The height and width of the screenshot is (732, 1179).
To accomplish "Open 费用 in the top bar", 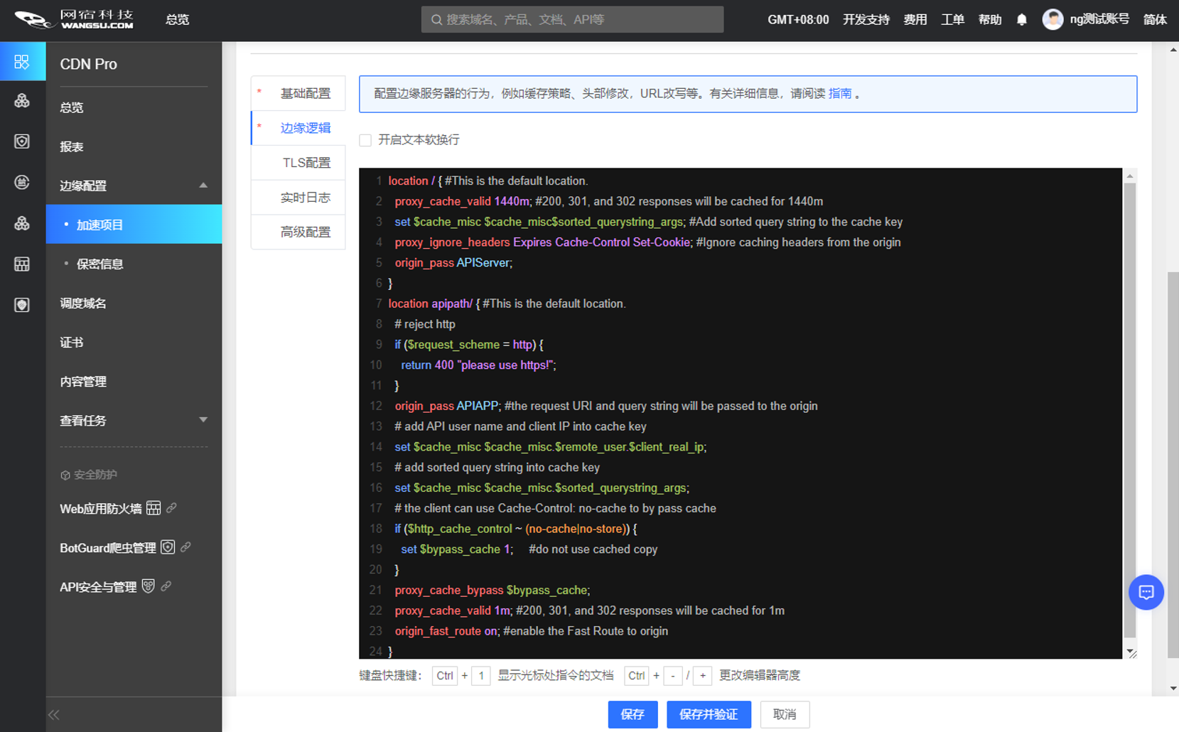I will tap(915, 19).
